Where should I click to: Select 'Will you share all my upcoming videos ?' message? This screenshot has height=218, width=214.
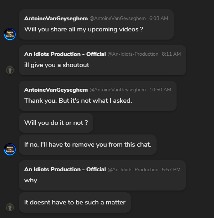(96, 25)
